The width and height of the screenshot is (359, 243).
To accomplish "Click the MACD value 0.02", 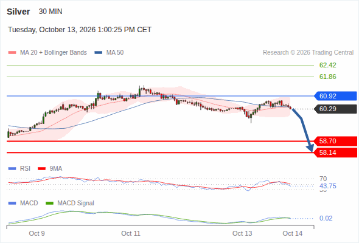I will 326,218.
